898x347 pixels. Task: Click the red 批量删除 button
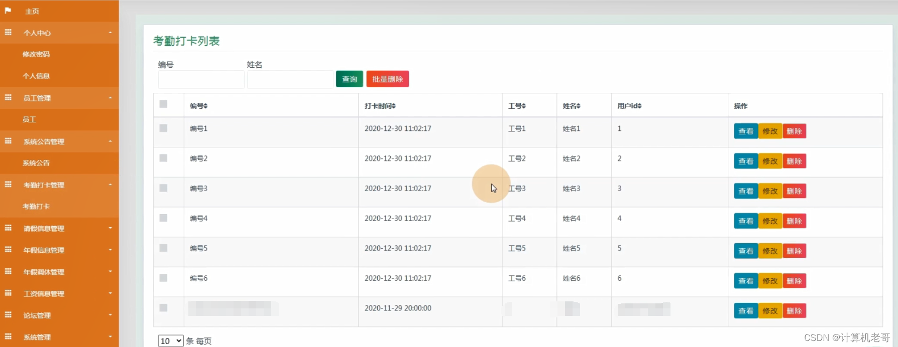pyautogui.click(x=388, y=79)
